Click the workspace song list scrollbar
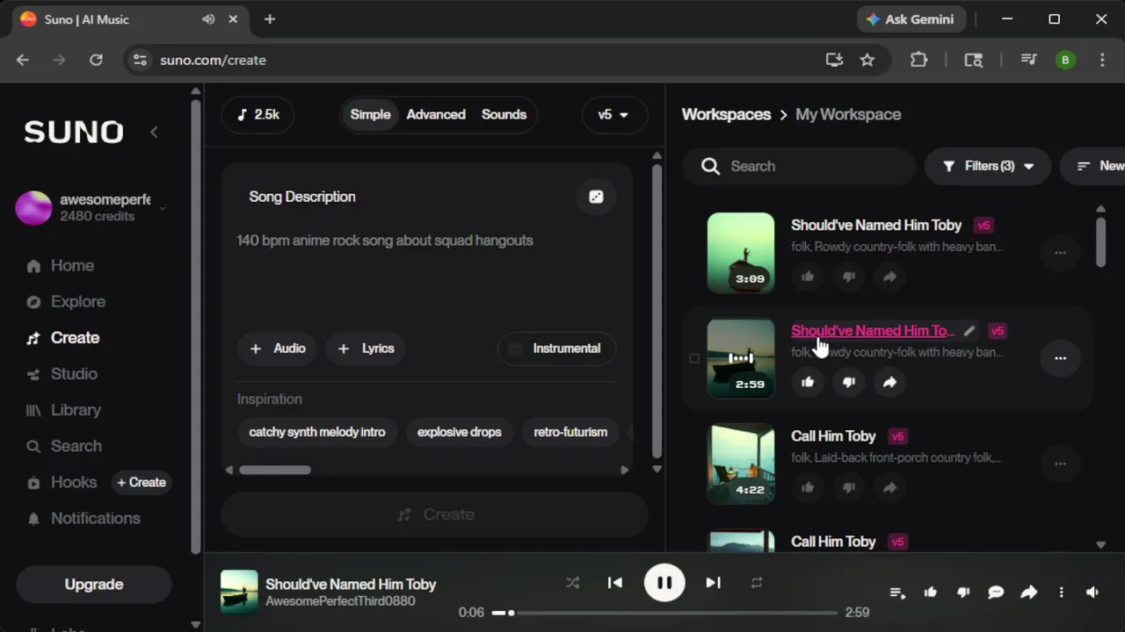The width and height of the screenshot is (1125, 632). [x=1100, y=241]
